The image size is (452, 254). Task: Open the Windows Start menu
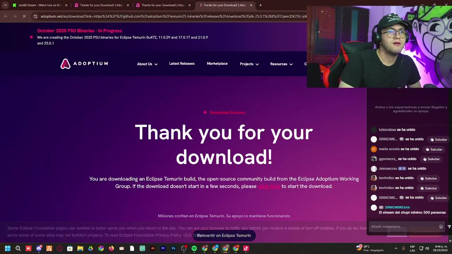[7, 248]
